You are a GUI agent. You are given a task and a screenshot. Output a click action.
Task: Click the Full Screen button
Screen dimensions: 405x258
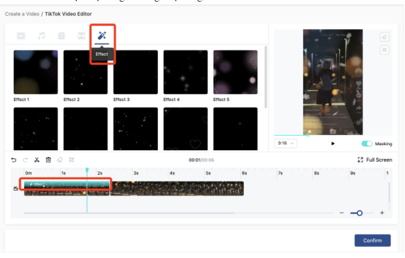375,160
